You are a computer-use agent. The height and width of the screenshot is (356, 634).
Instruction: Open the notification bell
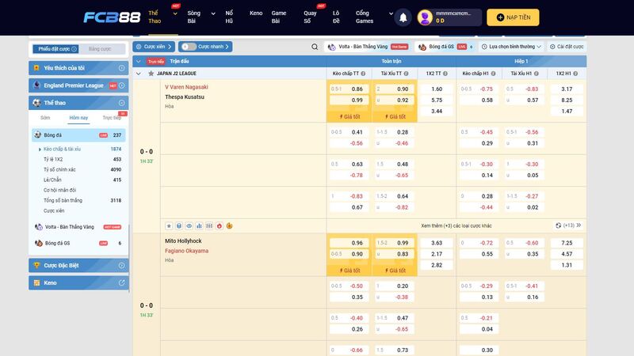coord(403,17)
